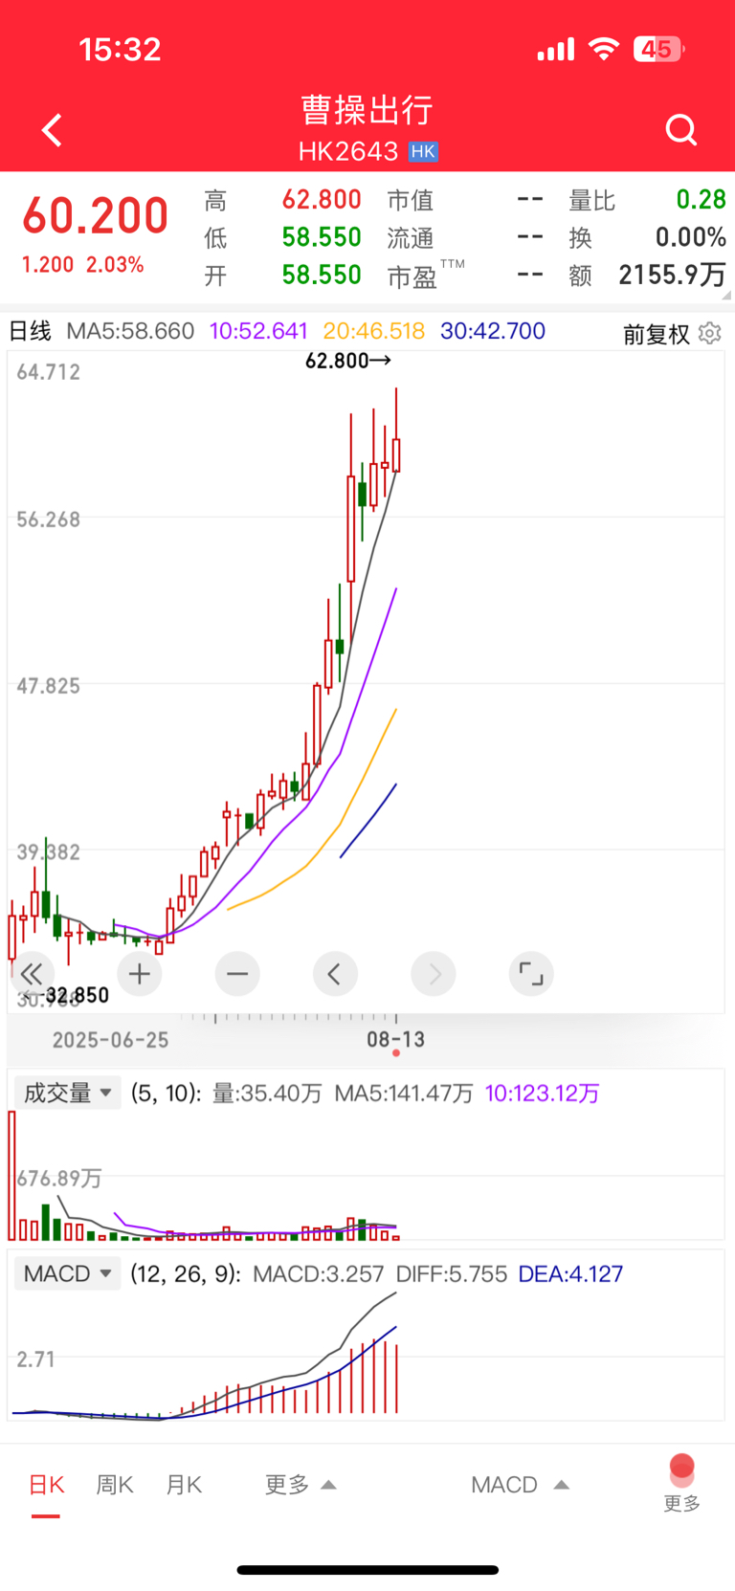Tap DEA:4.127 value label

pyautogui.click(x=570, y=1273)
